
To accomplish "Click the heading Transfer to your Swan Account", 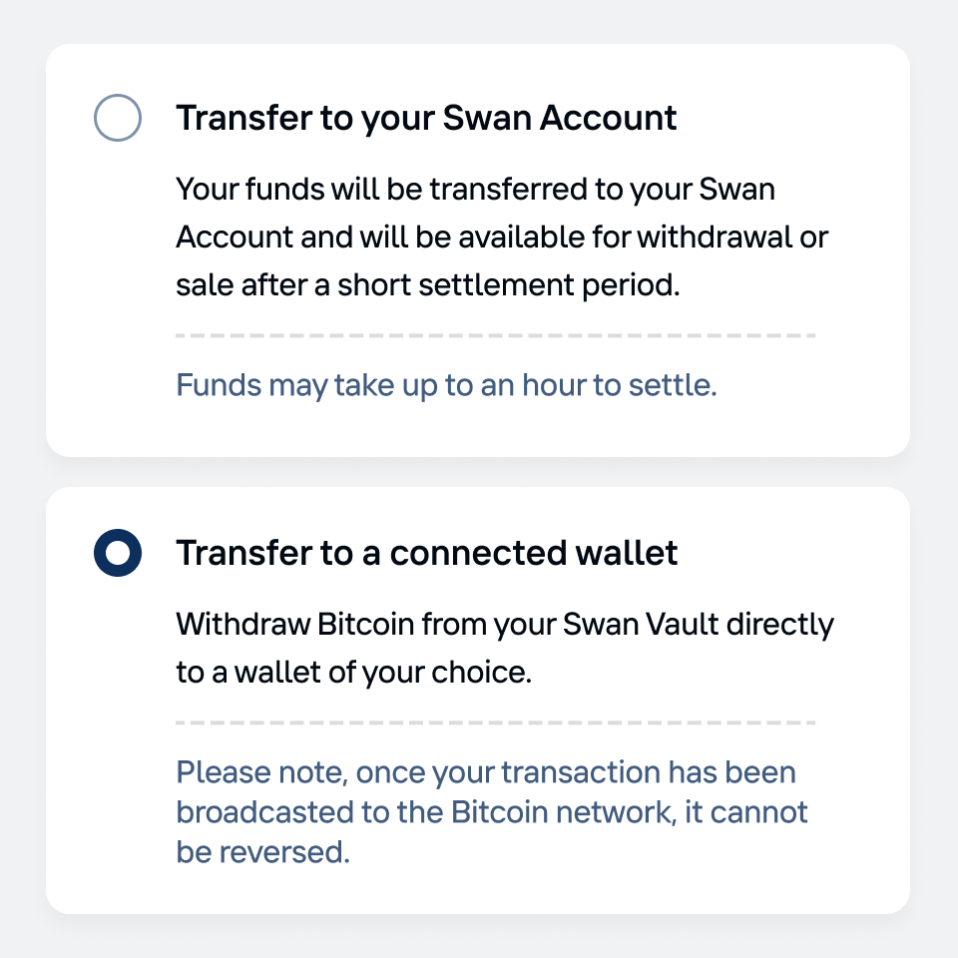I will pos(426,117).
